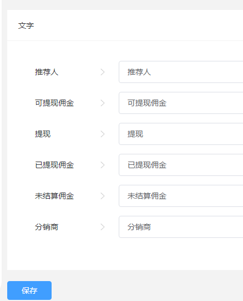The height and width of the screenshot is (301, 243).
Task: Click the arrow icon next to 未结算佣金
Action: [103, 196]
